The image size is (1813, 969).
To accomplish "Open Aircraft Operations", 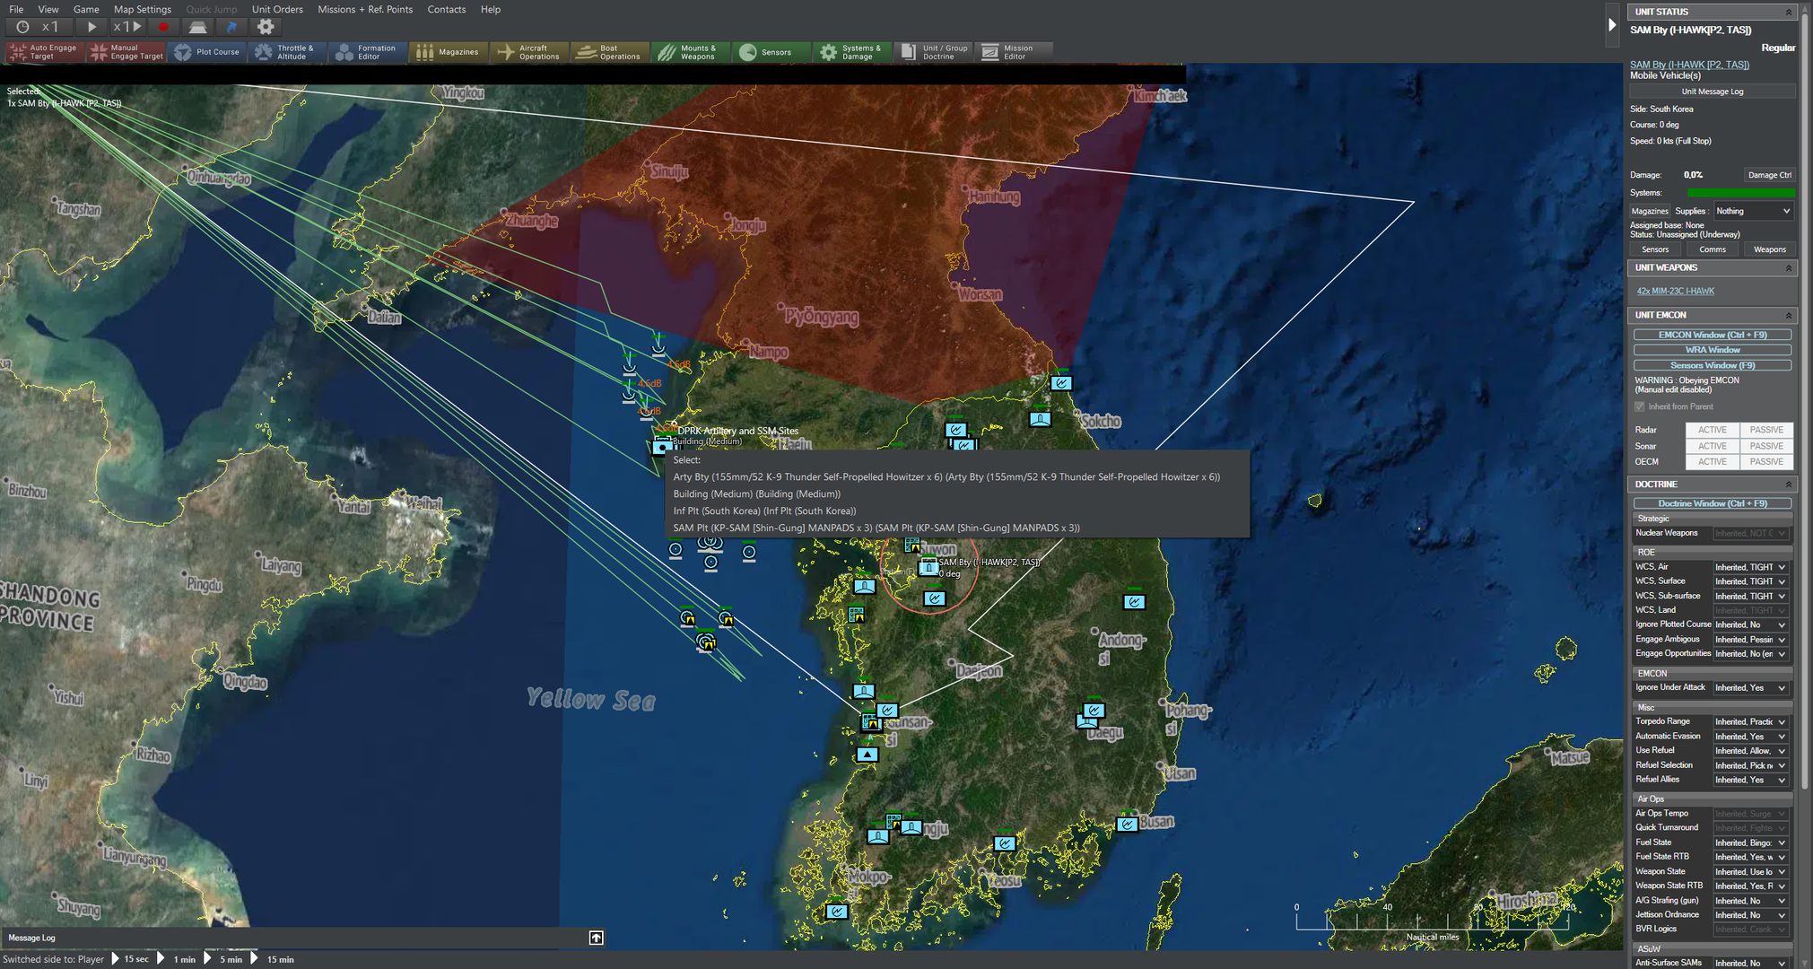I will pos(529,52).
